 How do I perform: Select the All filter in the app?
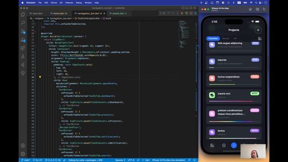point(235,38)
